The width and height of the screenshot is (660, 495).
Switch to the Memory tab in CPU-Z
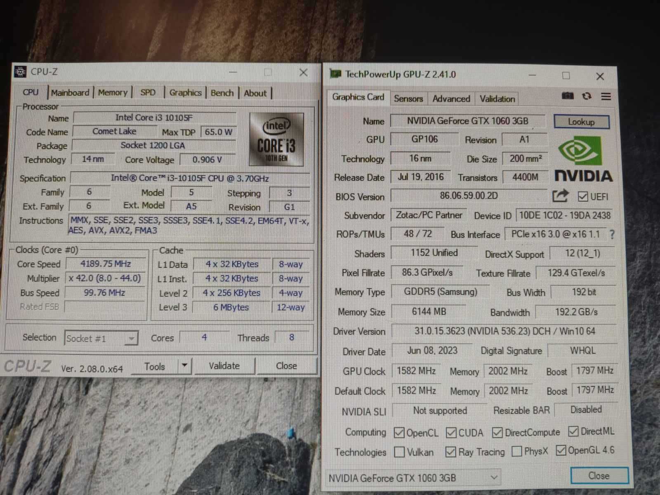(x=113, y=92)
